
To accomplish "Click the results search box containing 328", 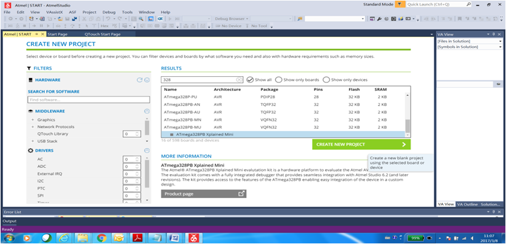I will click(x=202, y=80).
